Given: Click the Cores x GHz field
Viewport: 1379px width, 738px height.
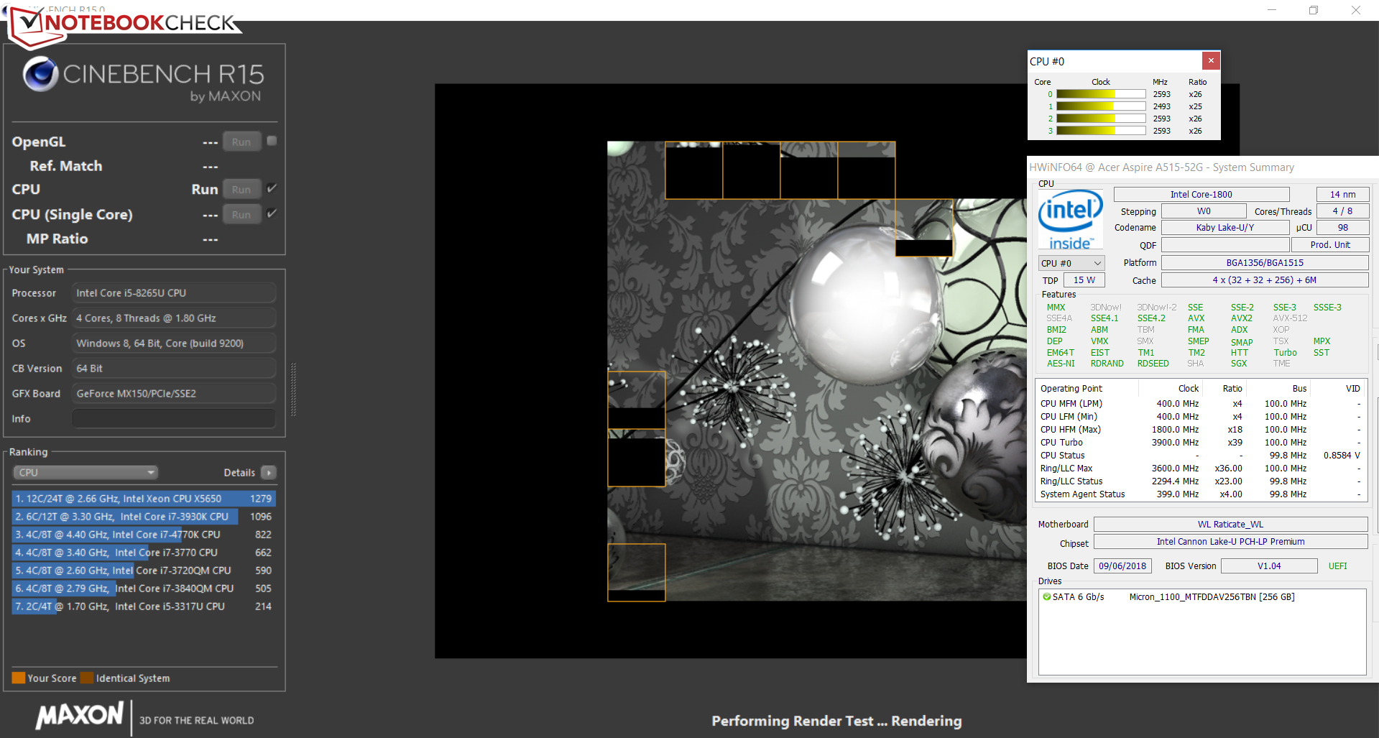Looking at the screenshot, I should (174, 318).
